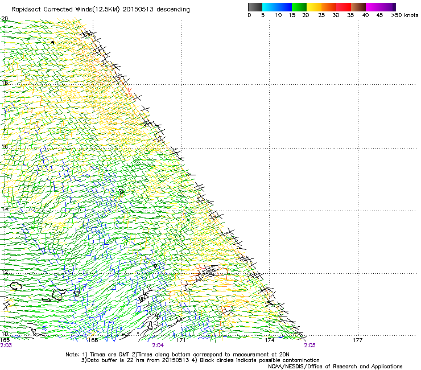Click the latitude axis label '18'
This screenshot has width=421, height=370.
pos(5,83)
